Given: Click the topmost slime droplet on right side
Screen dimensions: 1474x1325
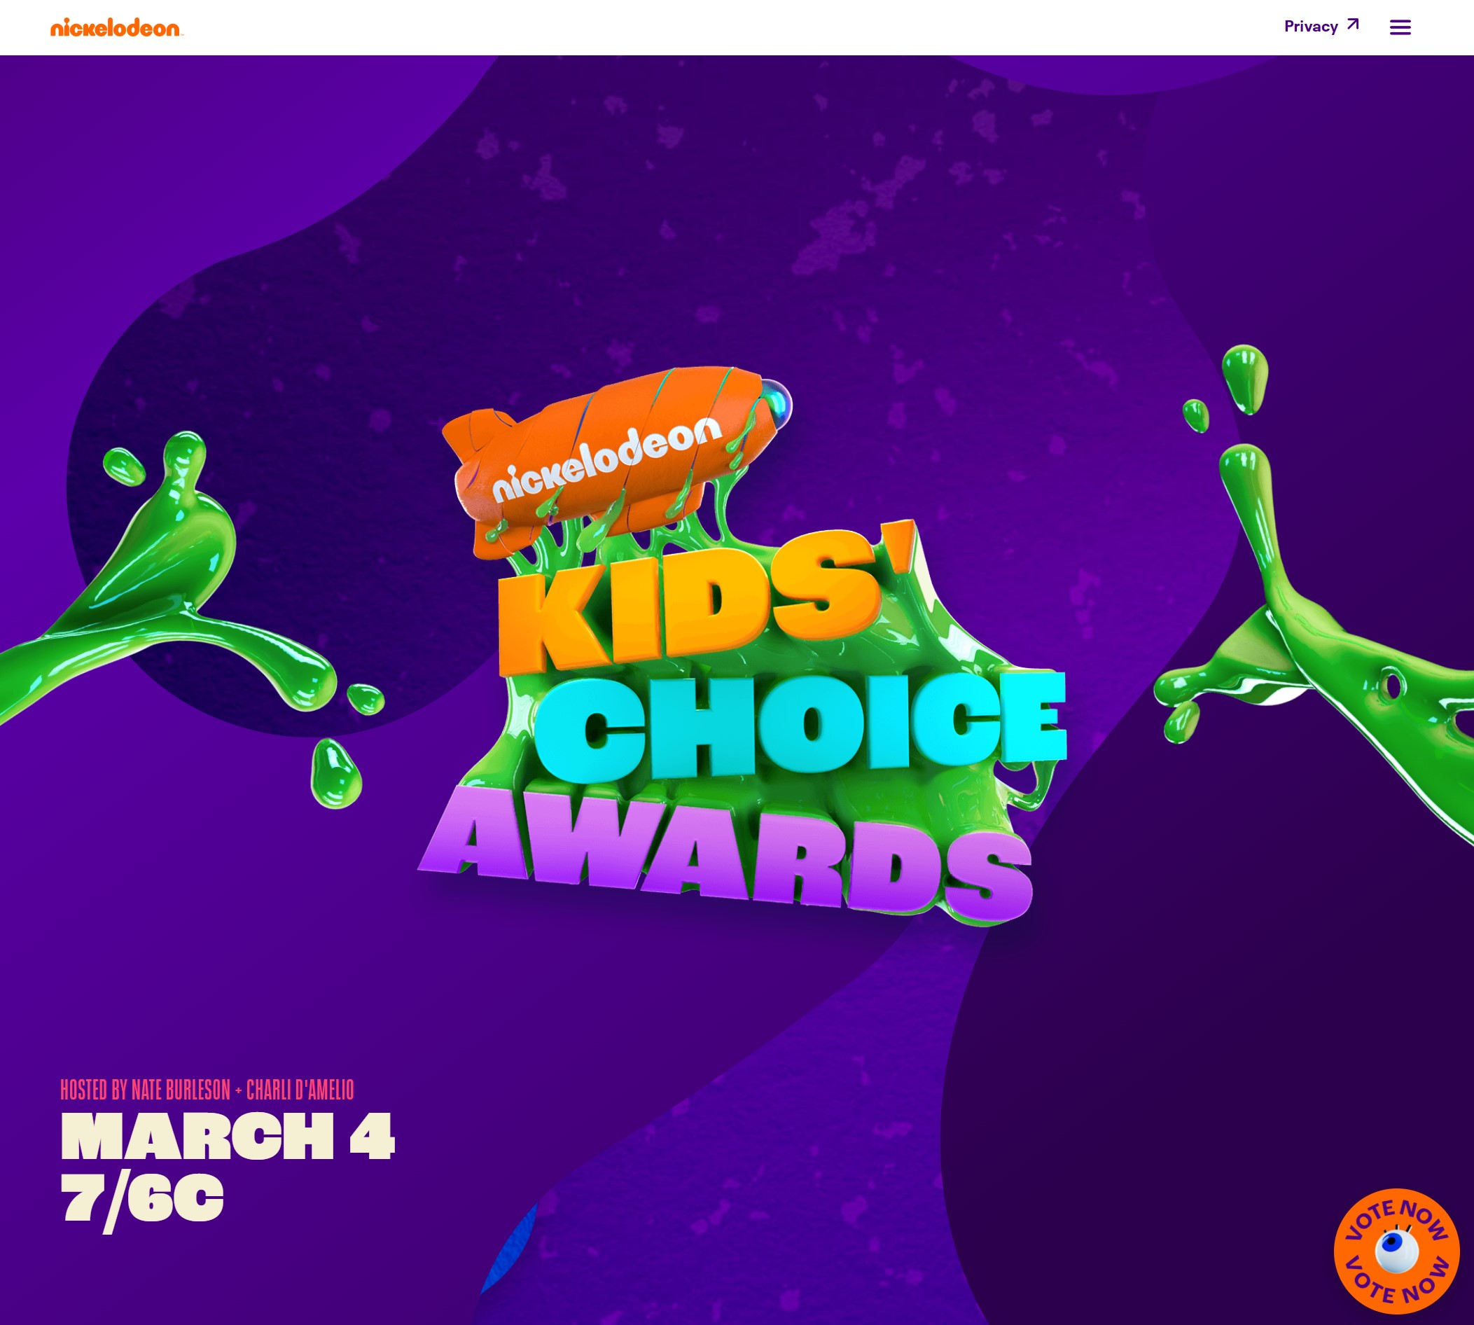Looking at the screenshot, I should point(1246,379).
